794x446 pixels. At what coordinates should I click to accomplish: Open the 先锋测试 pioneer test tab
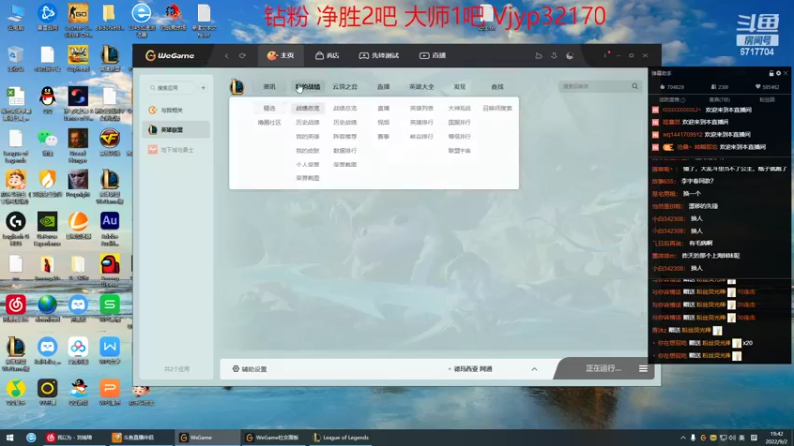pos(379,56)
